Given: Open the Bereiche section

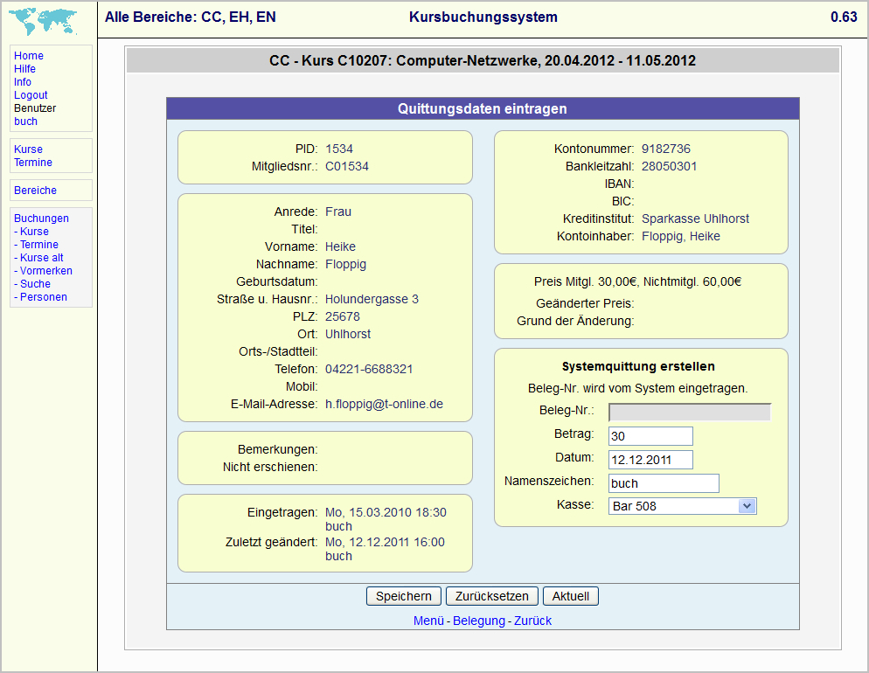Looking at the screenshot, I should (x=35, y=190).
